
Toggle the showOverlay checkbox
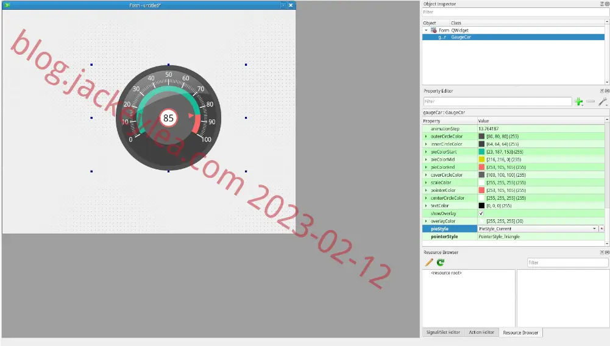pyautogui.click(x=481, y=213)
